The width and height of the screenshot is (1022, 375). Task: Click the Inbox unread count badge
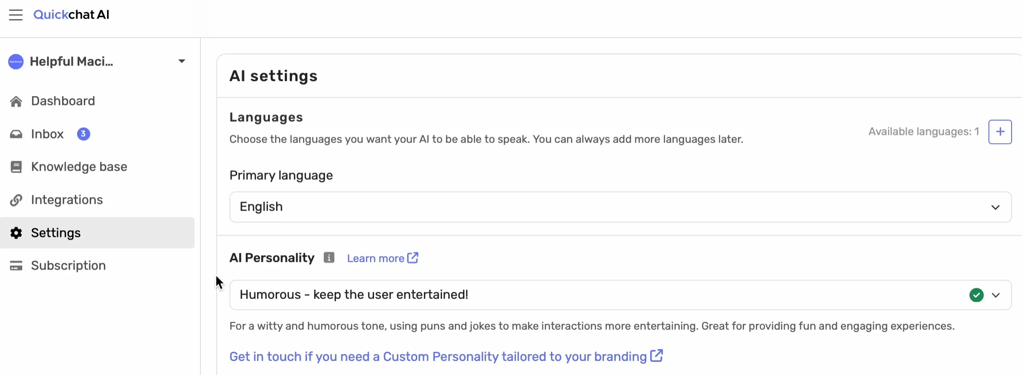tap(83, 134)
